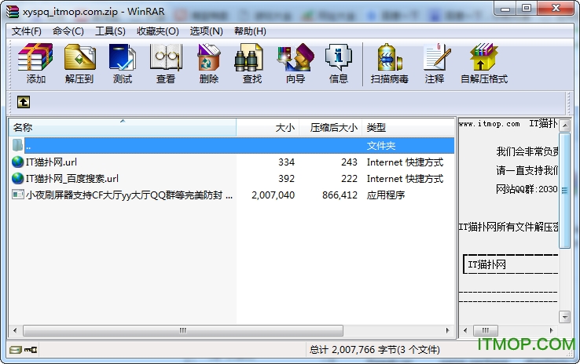Click the Delete (删除) recycle icon

coord(208,57)
